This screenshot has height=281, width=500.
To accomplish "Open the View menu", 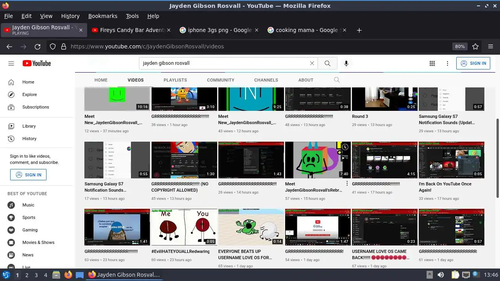I will click(46, 16).
